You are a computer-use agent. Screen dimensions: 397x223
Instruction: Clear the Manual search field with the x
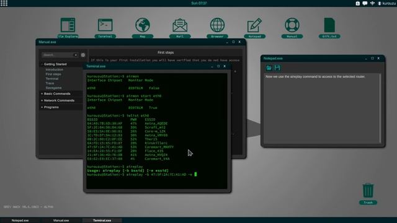point(76,55)
